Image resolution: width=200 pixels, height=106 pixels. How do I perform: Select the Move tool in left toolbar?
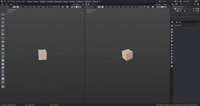(3, 19)
